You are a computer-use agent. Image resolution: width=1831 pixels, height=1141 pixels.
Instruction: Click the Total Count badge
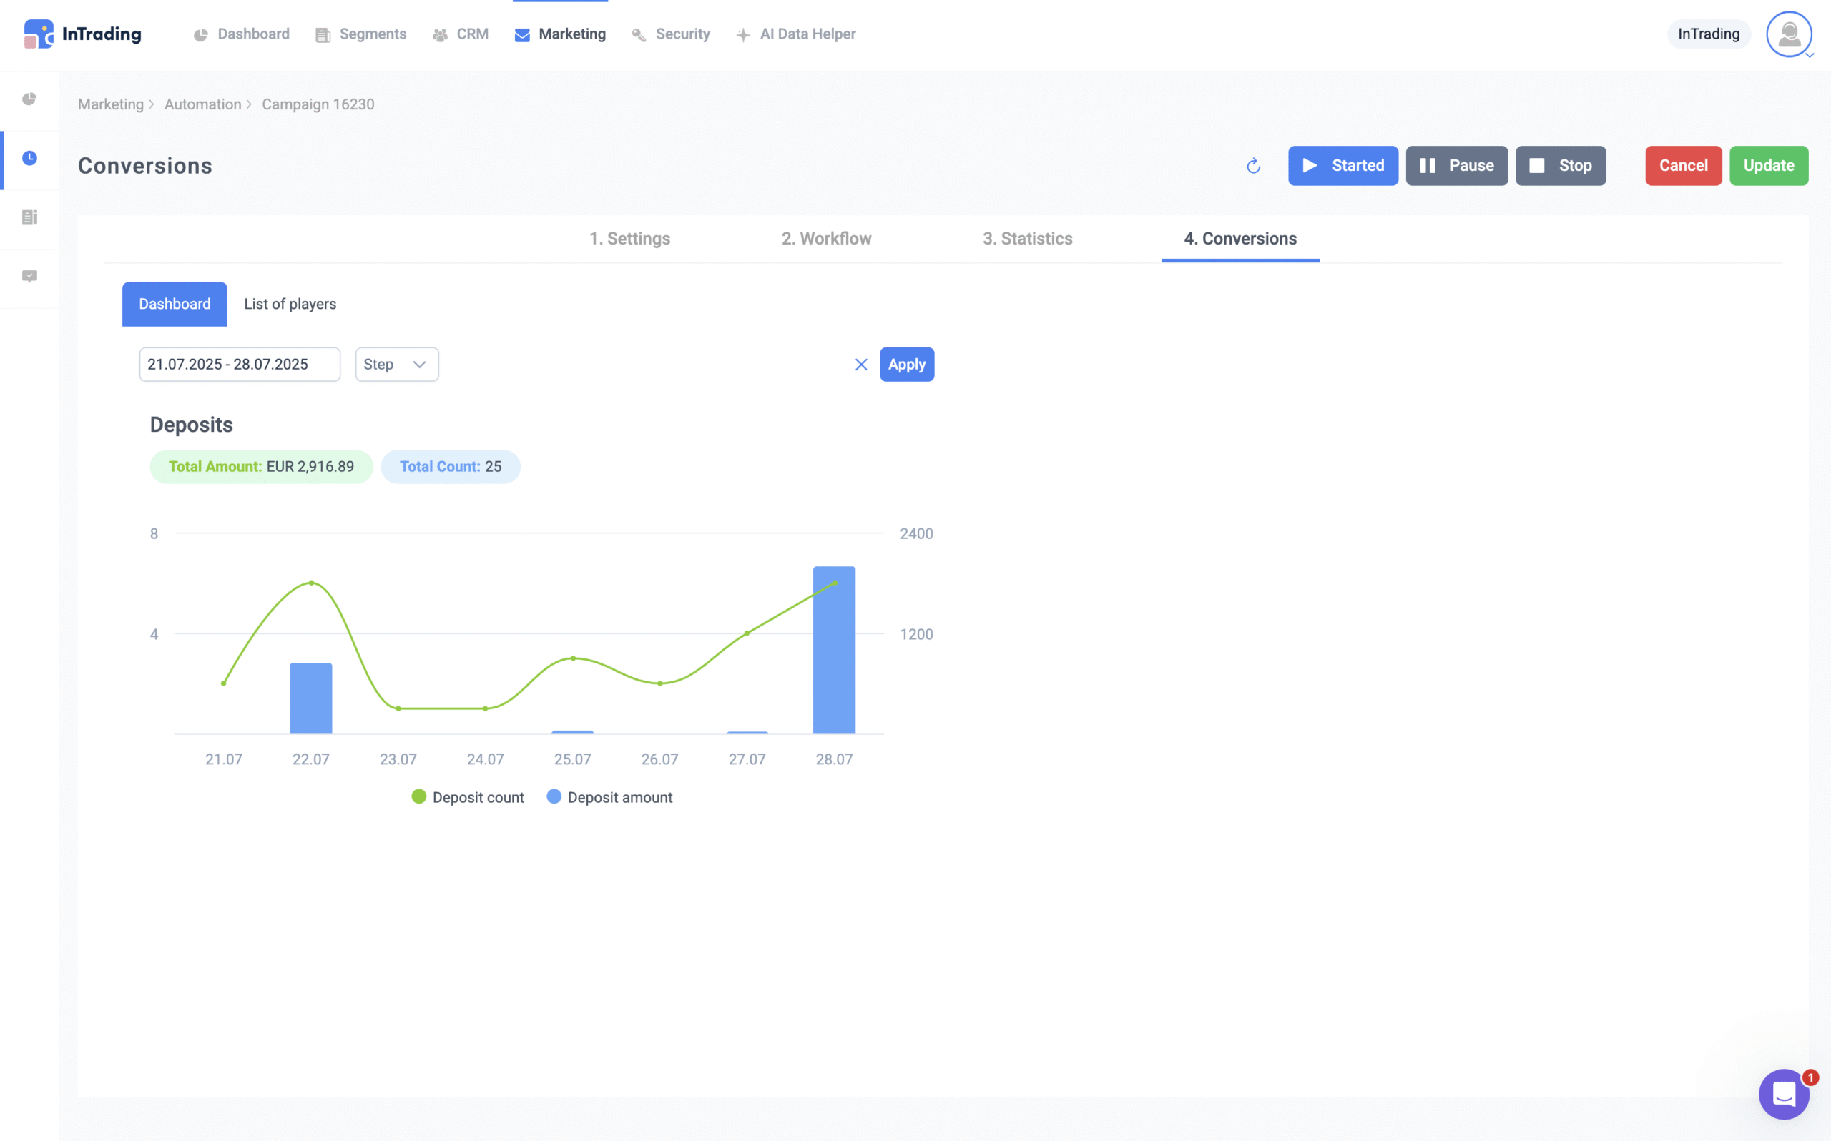[451, 466]
